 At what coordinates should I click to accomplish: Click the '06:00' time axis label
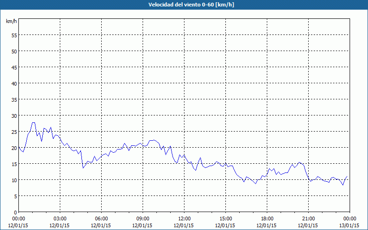point(101,219)
